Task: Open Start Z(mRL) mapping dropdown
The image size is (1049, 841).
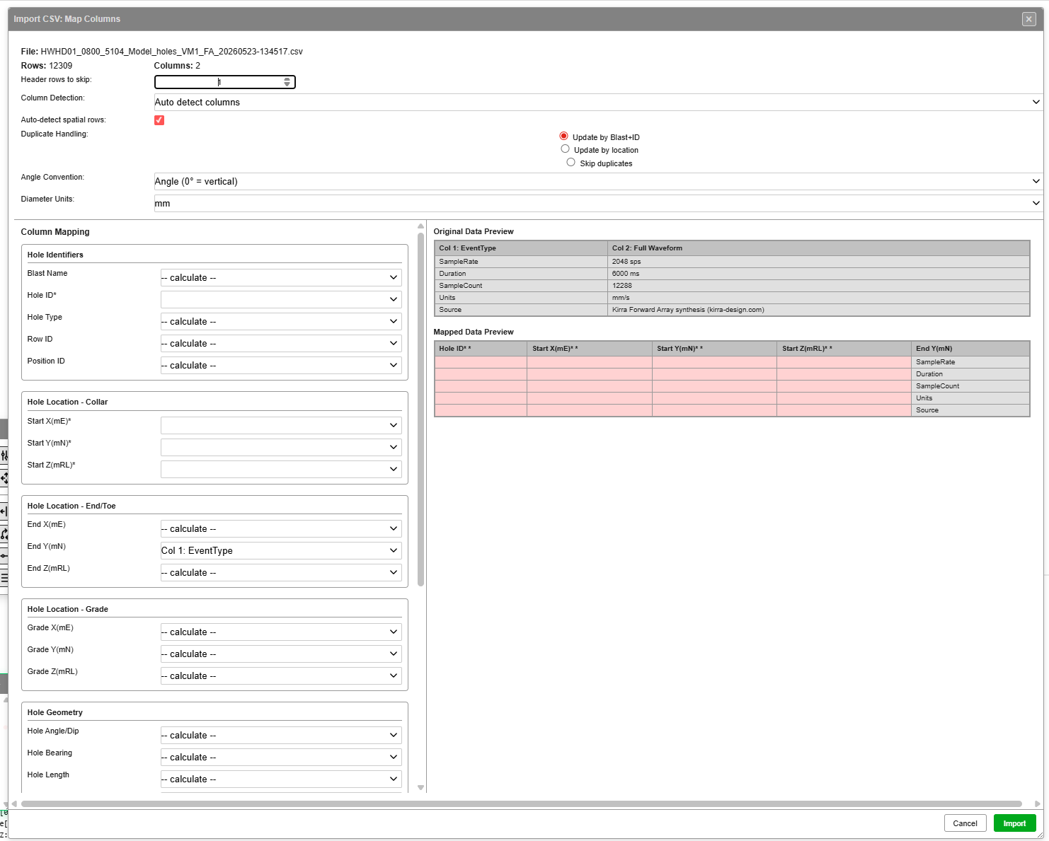Action: [x=281, y=469]
